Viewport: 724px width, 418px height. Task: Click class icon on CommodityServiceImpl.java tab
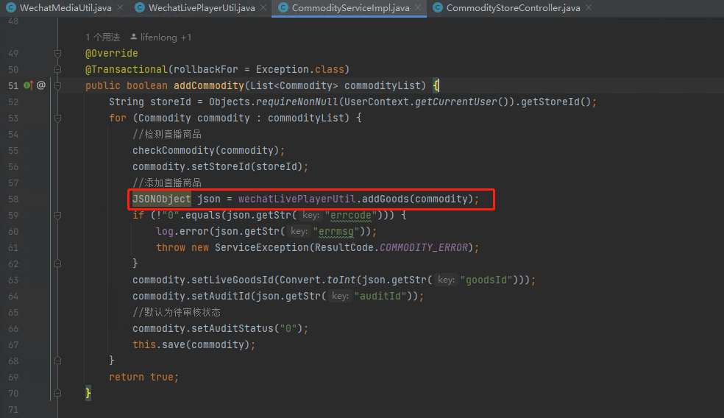283,8
